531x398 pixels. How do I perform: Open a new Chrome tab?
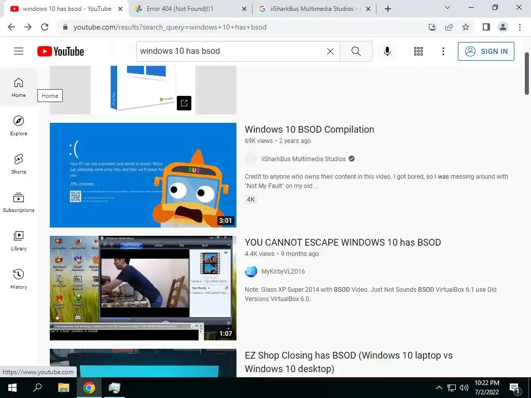click(388, 9)
